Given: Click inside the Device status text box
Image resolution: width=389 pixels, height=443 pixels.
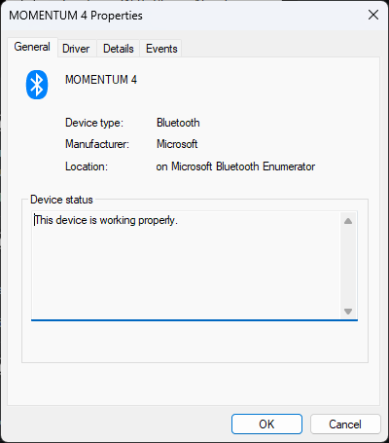Looking at the screenshot, I should pos(194,266).
